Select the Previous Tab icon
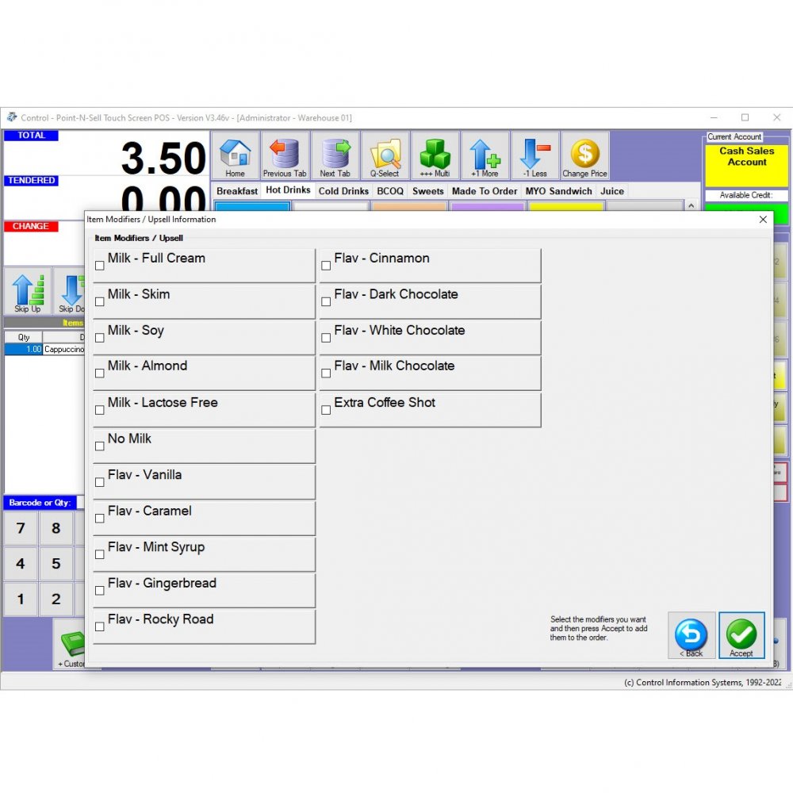This screenshot has height=793, width=793. (285, 155)
